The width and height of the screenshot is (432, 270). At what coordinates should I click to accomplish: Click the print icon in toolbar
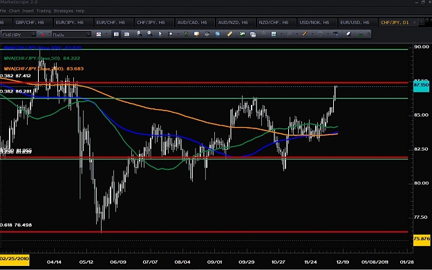pyautogui.click(x=207, y=34)
